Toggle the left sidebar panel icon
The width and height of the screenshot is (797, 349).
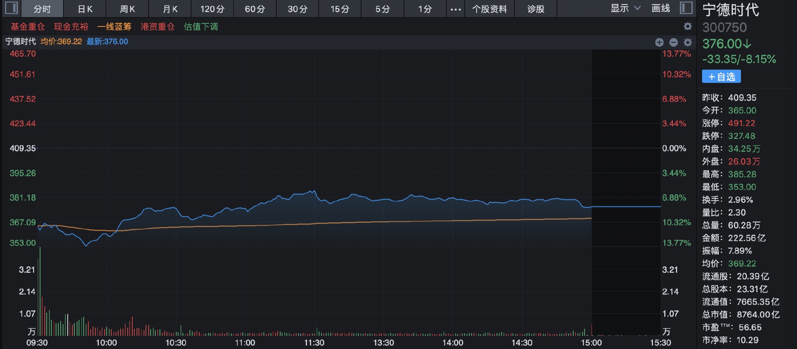click(x=11, y=8)
